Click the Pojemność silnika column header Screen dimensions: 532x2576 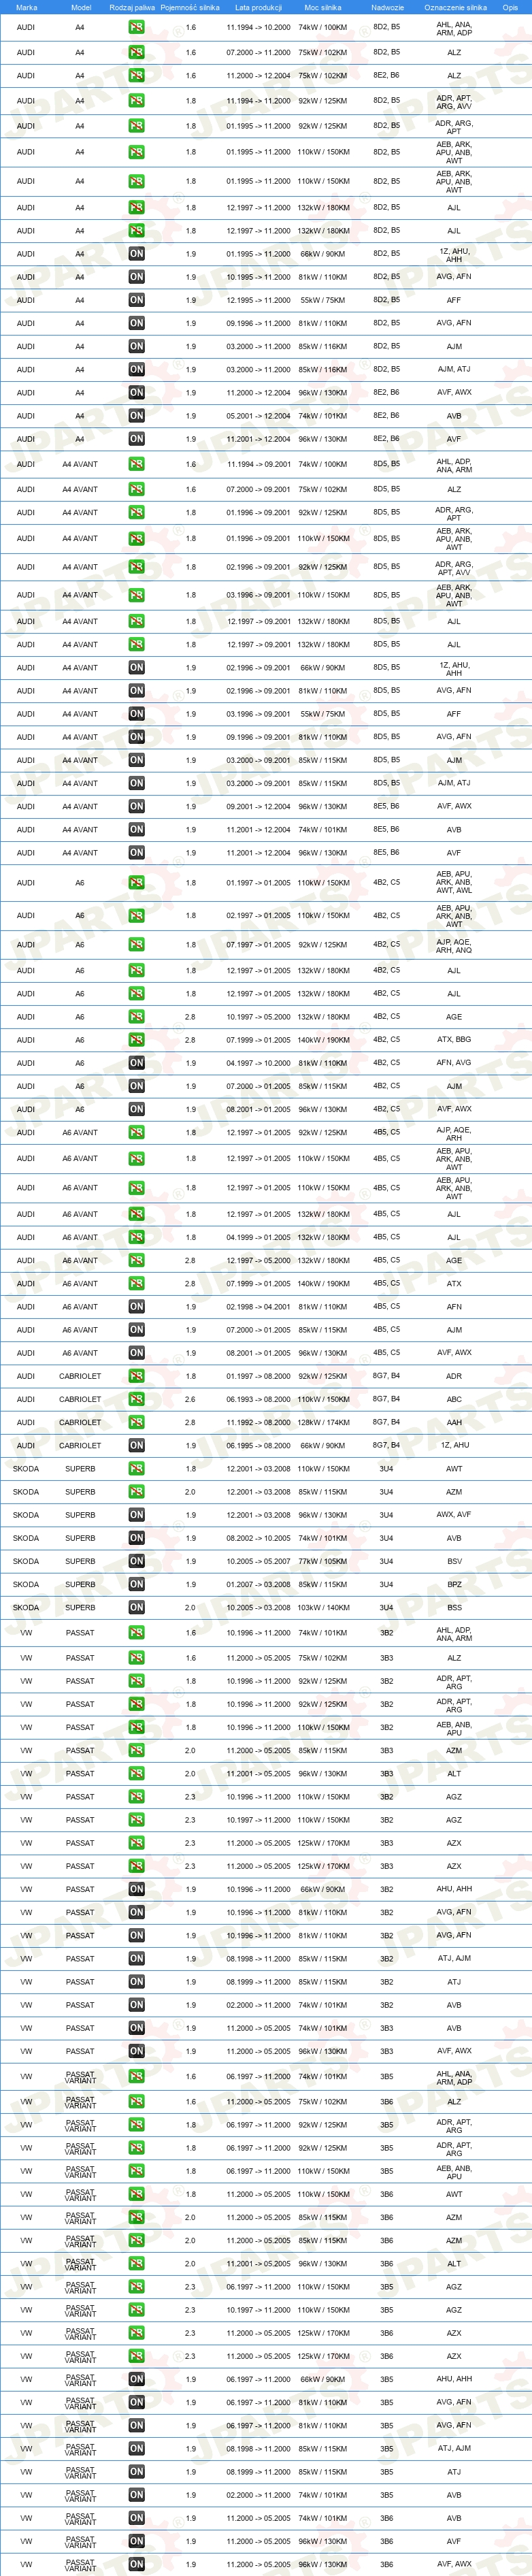tap(190, 7)
